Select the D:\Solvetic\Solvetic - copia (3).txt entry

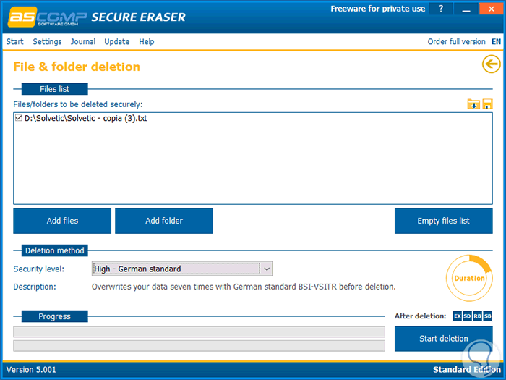85,118
